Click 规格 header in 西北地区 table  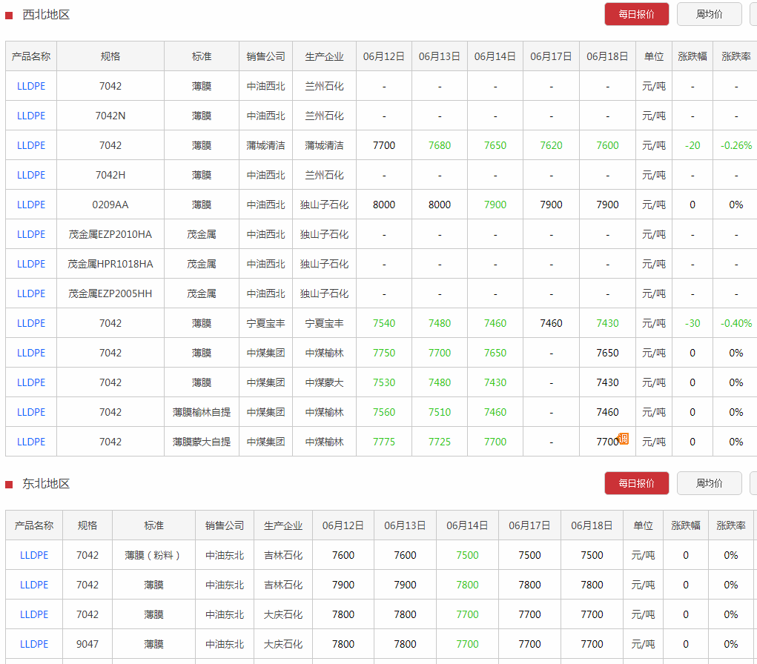click(x=110, y=56)
